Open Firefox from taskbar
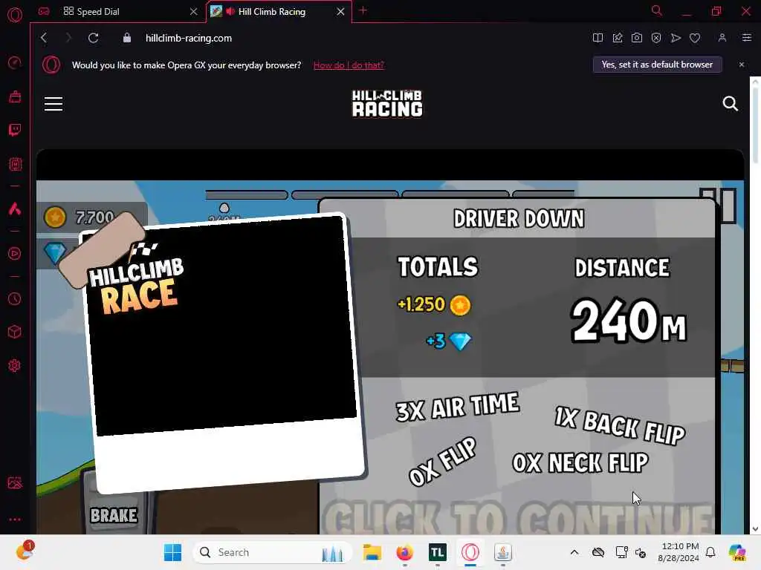This screenshot has height=570, width=761. pyautogui.click(x=405, y=552)
